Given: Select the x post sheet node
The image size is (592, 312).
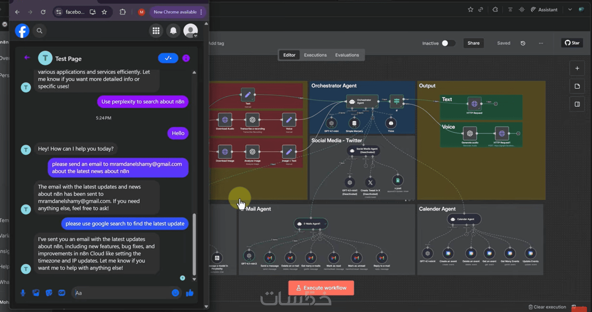Looking at the screenshot, I should (398, 180).
